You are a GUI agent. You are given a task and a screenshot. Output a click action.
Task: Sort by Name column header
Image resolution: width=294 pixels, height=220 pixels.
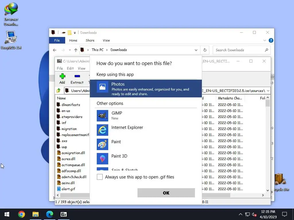click(61, 98)
